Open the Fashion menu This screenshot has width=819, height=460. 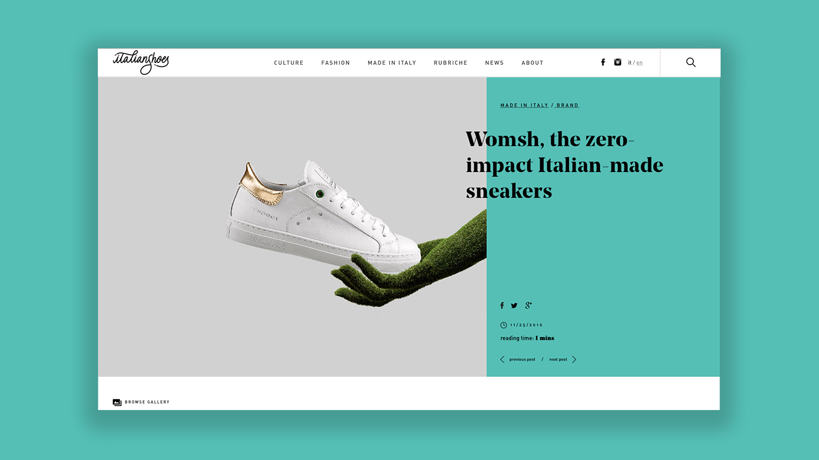click(336, 63)
